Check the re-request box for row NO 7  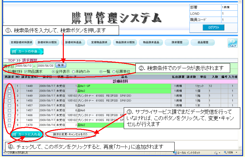point(9,115)
